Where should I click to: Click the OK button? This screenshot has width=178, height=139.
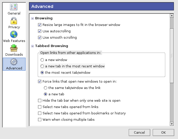163,132
